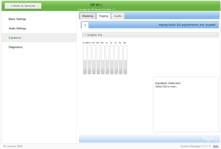The width and height of the screenshot is (221, 149).
Task: Switch to the Audio tab
Action: pyautogui.click(x=118, y=16)
